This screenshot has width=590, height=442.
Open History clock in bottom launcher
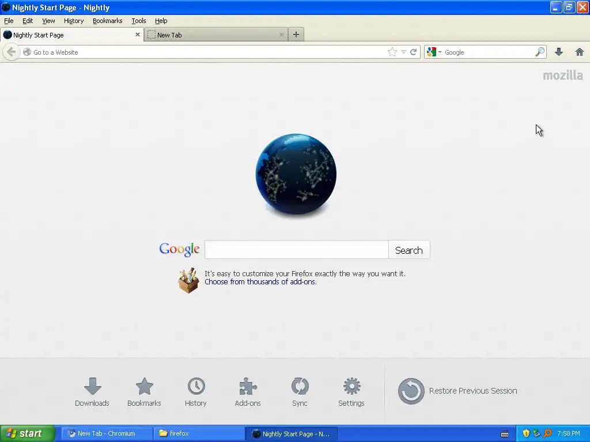196,392
